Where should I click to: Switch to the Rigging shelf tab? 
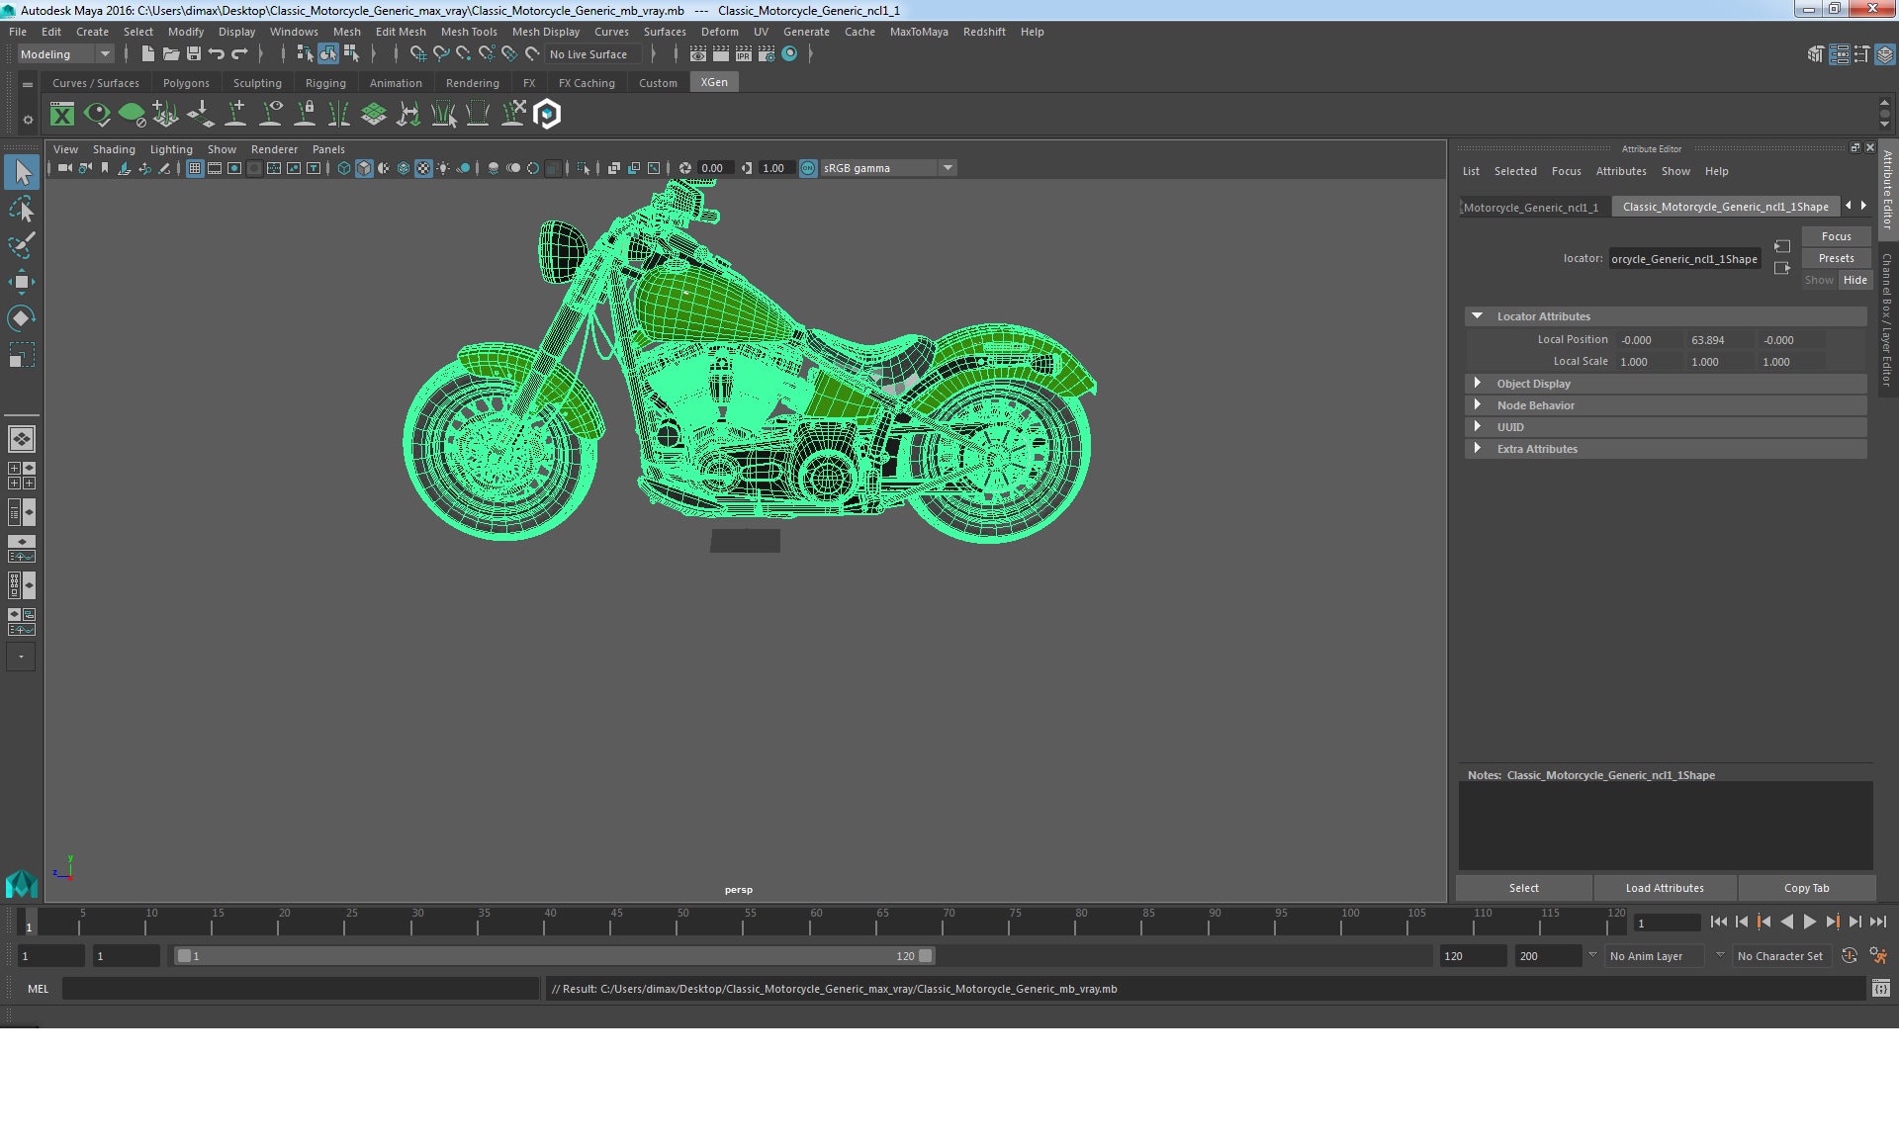[x=325, y=83]
